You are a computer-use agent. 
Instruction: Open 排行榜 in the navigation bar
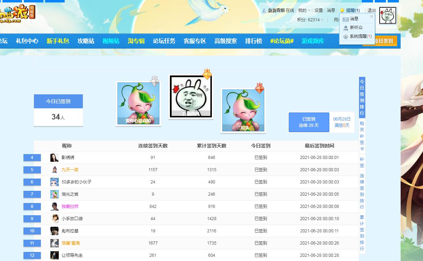point(253,41)
